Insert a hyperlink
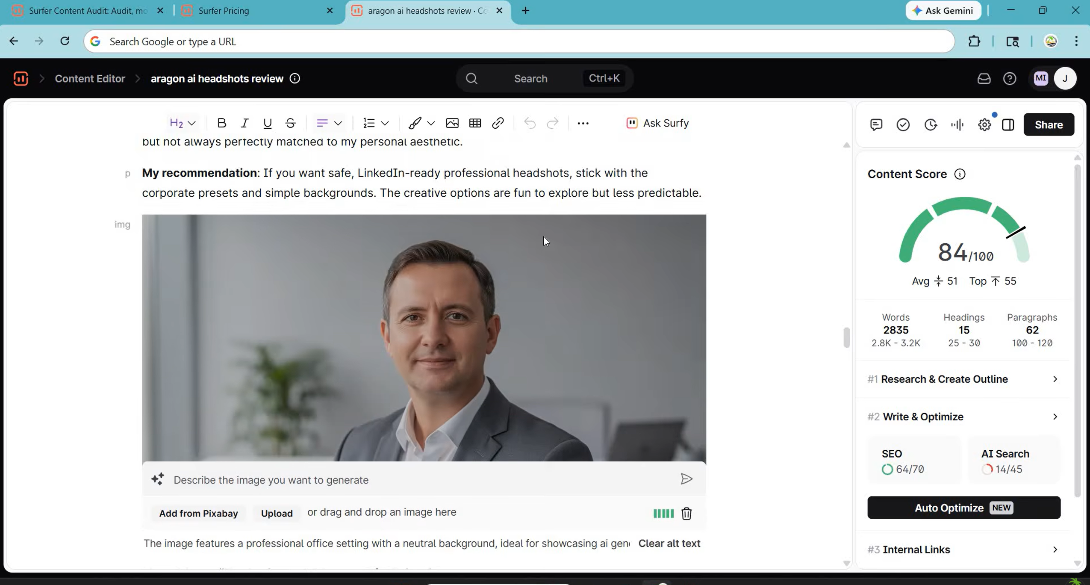Screen dimensions: 1090x585 click(x=498, y=123)
